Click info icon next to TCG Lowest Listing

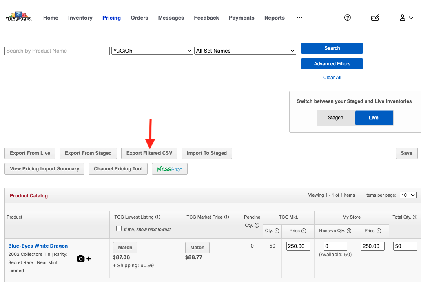[158, 217]
